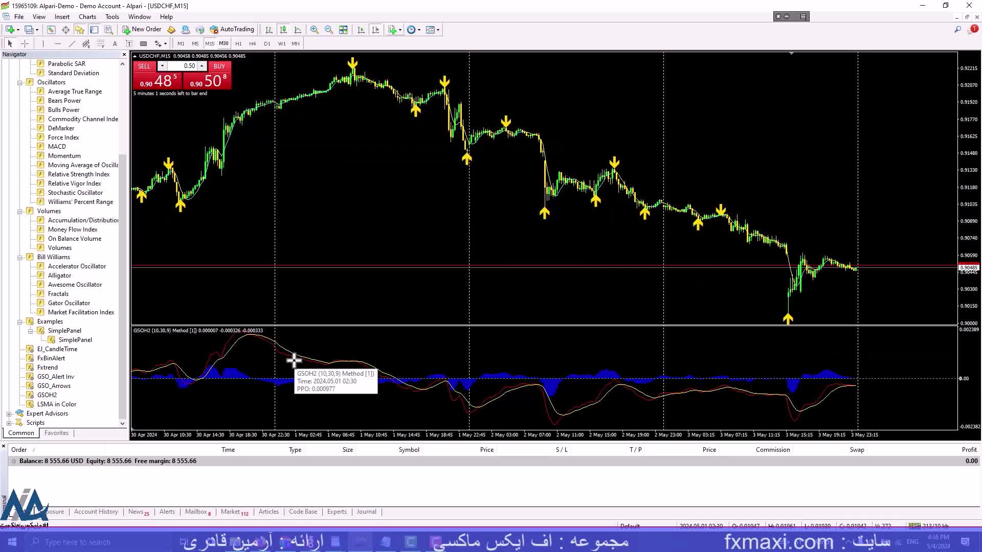
Task: Toggle the chart Auto Scroll icon
Action: (x=361, y=30)
